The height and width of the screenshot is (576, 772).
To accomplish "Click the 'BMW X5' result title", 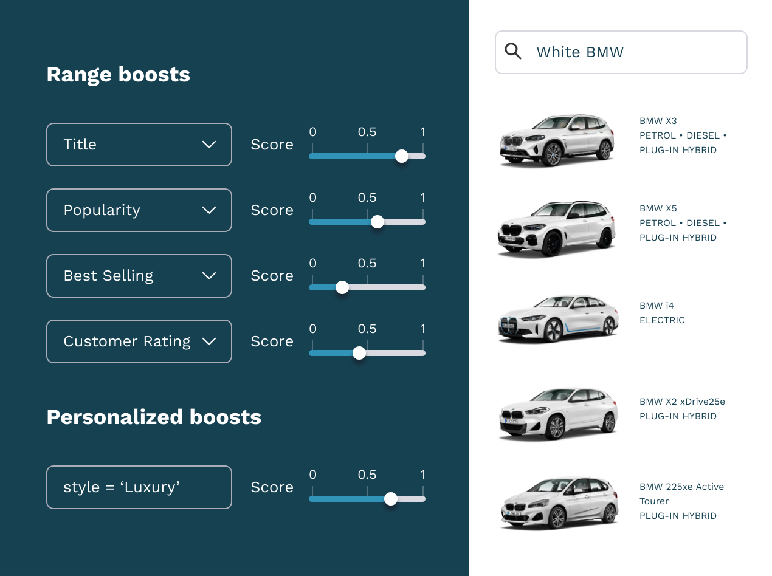I will [658, 208].
